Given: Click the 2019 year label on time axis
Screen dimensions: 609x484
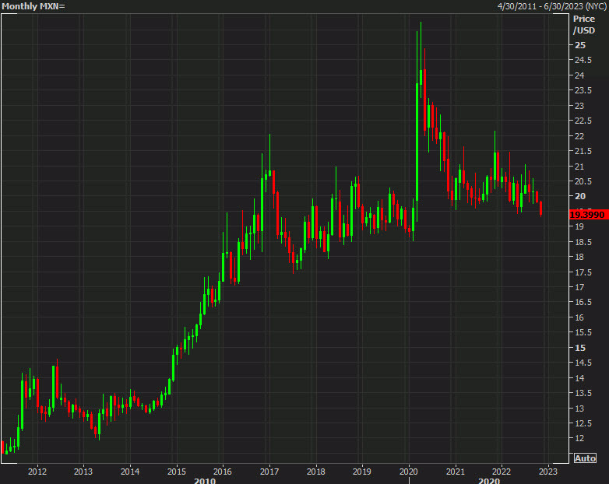Looking at the screenshot, I should tap(362, 472).
